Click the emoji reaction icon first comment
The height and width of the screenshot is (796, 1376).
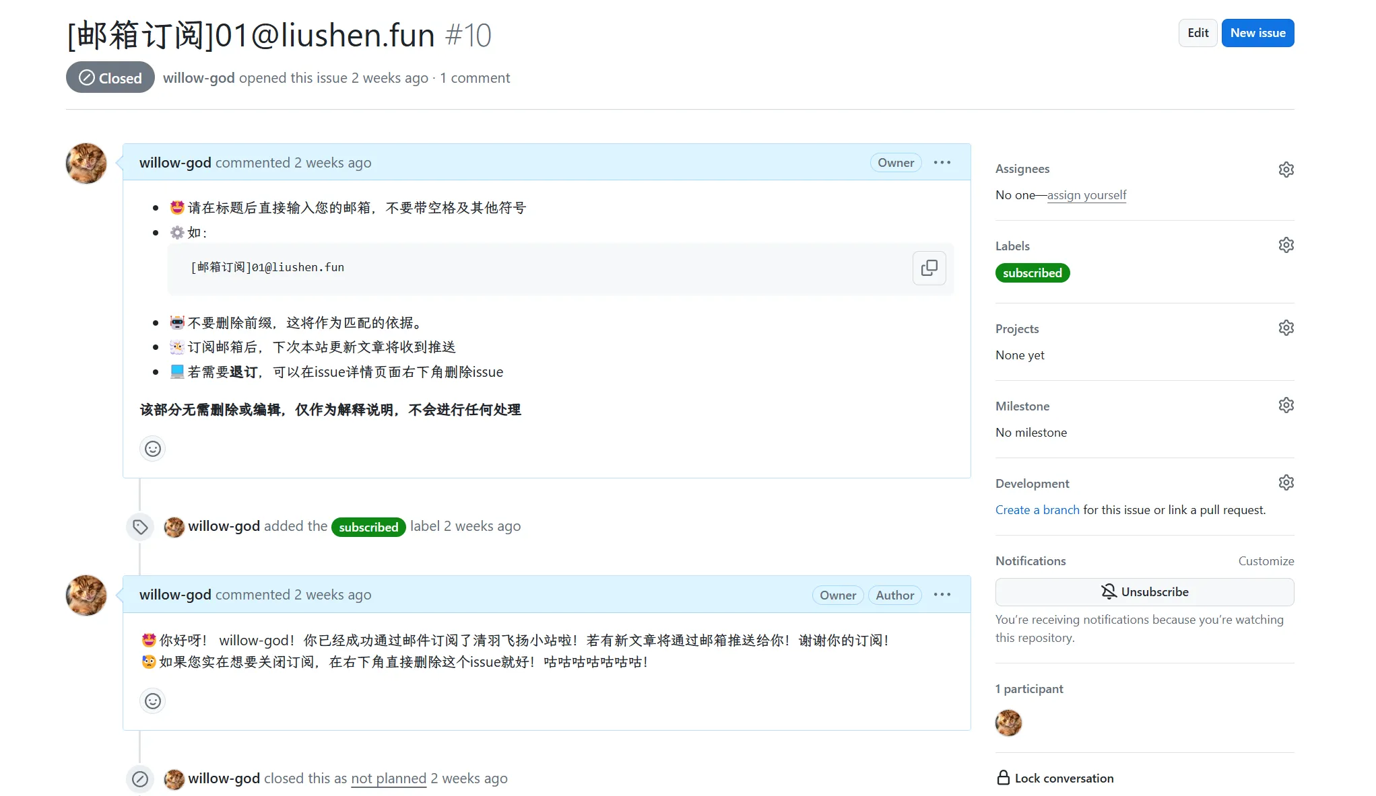pos(151,448)
